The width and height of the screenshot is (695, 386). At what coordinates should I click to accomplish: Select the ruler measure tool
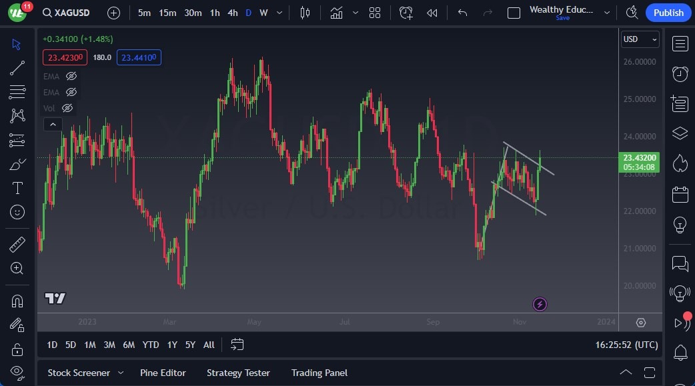17,245
